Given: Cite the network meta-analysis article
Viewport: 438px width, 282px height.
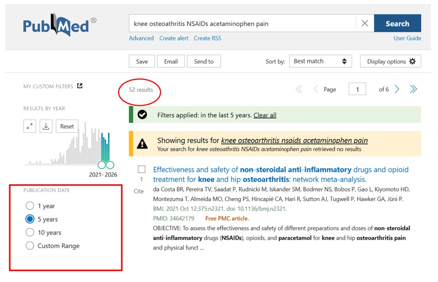Looking at the screenshot, I should (x=138, y=191).
